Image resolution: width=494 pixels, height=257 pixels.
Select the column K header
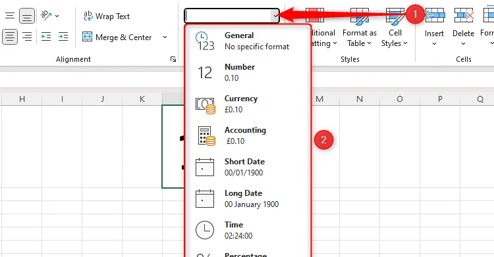[142, 99]
